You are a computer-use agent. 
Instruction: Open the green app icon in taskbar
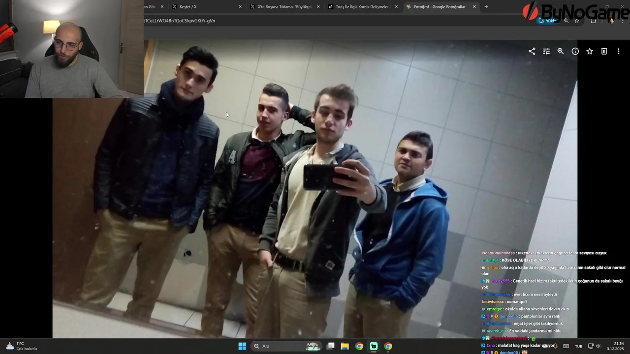pyautogui.click(x=374, y=346)
